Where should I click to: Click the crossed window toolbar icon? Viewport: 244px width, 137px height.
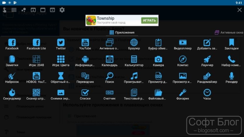[x=52, y=10]
